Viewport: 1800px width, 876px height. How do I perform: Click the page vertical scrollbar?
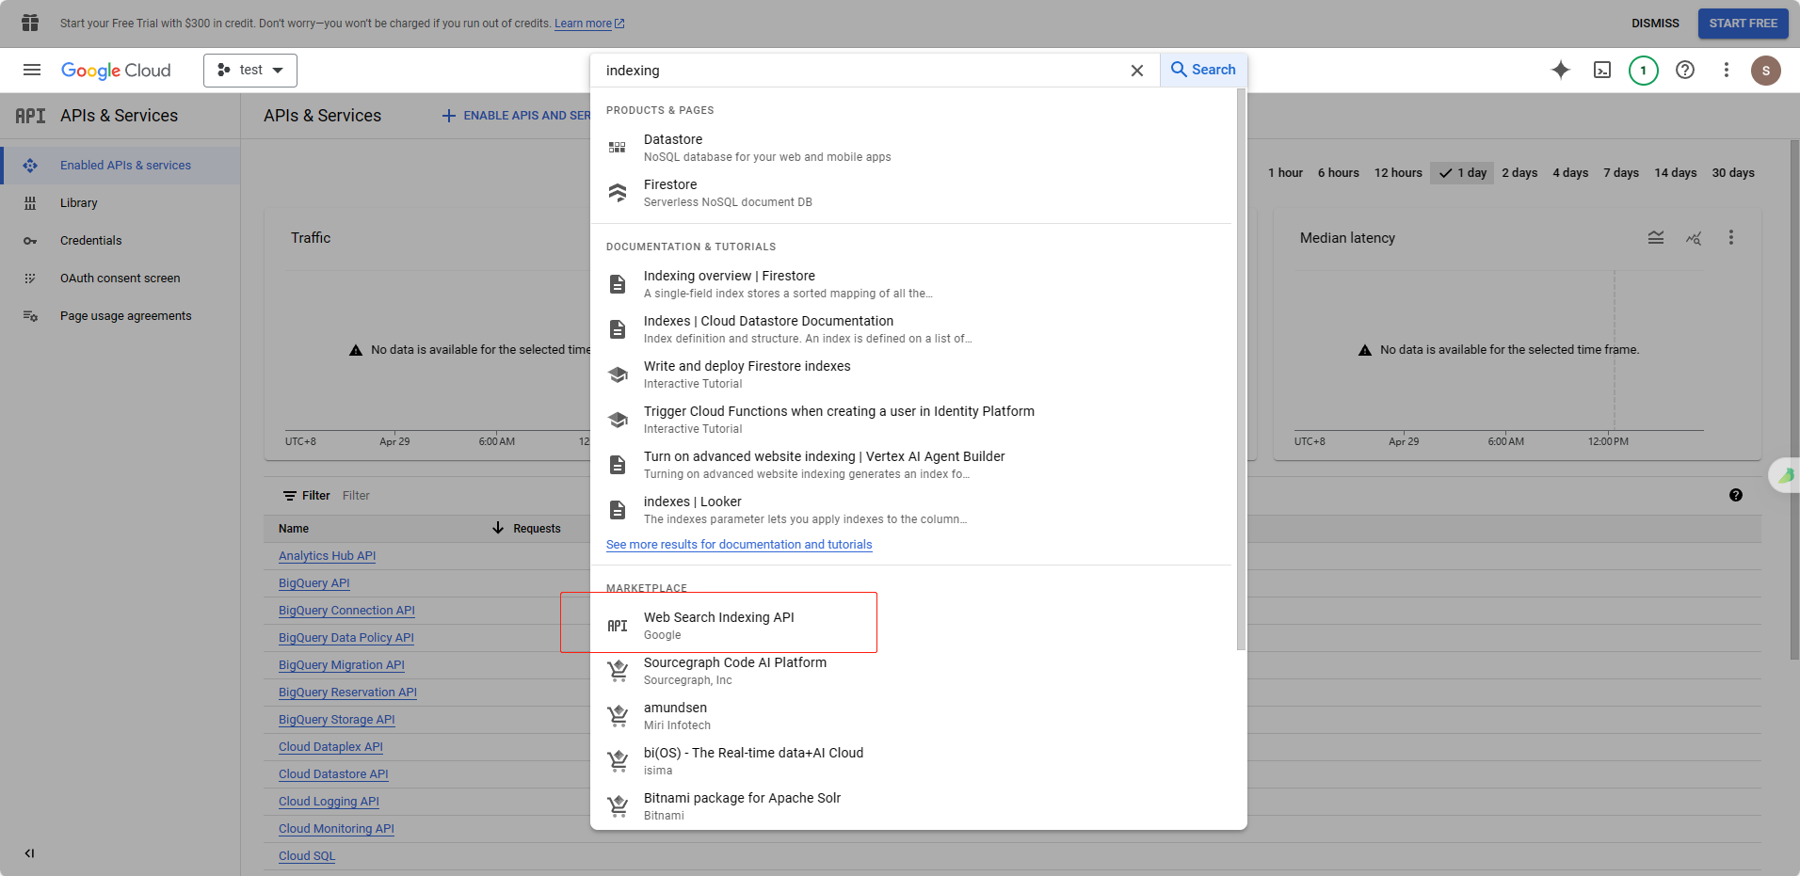(x=1794, y=400)
